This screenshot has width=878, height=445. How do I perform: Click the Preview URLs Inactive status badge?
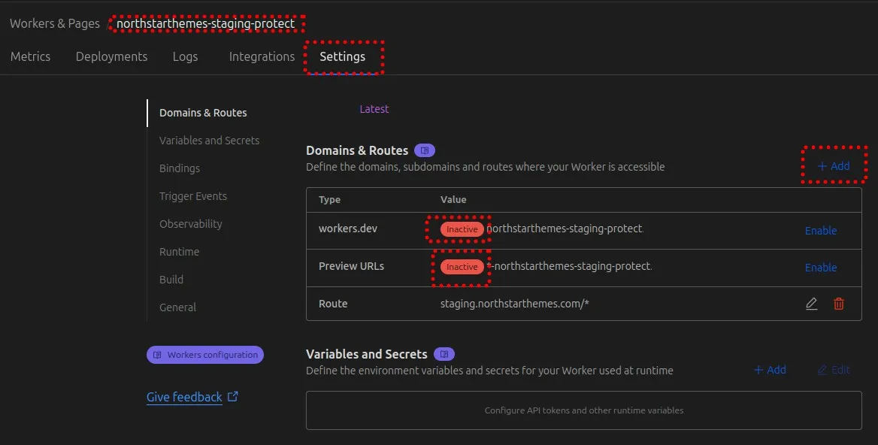click(x=462, y=267)
